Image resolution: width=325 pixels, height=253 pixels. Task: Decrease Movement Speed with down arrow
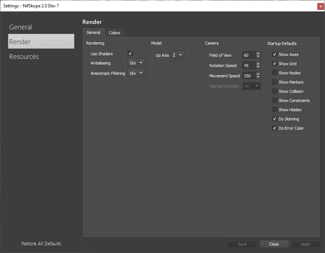[x=258, y=77]
